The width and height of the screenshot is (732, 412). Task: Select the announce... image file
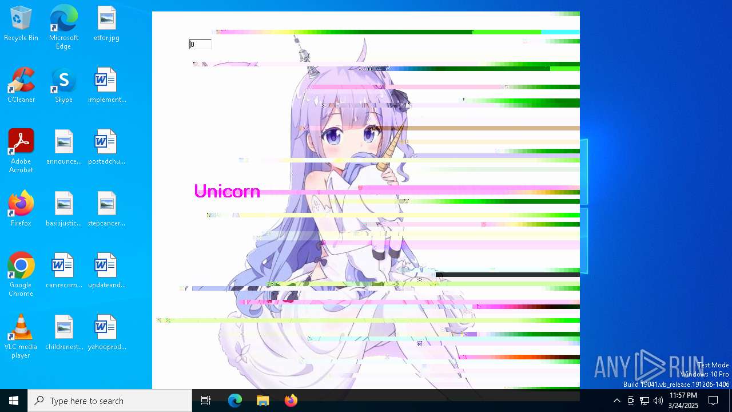tap(63, 148)
